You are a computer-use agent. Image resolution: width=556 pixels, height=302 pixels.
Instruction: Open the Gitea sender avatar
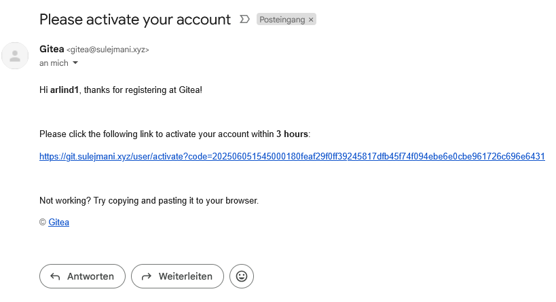click(15, 56)
